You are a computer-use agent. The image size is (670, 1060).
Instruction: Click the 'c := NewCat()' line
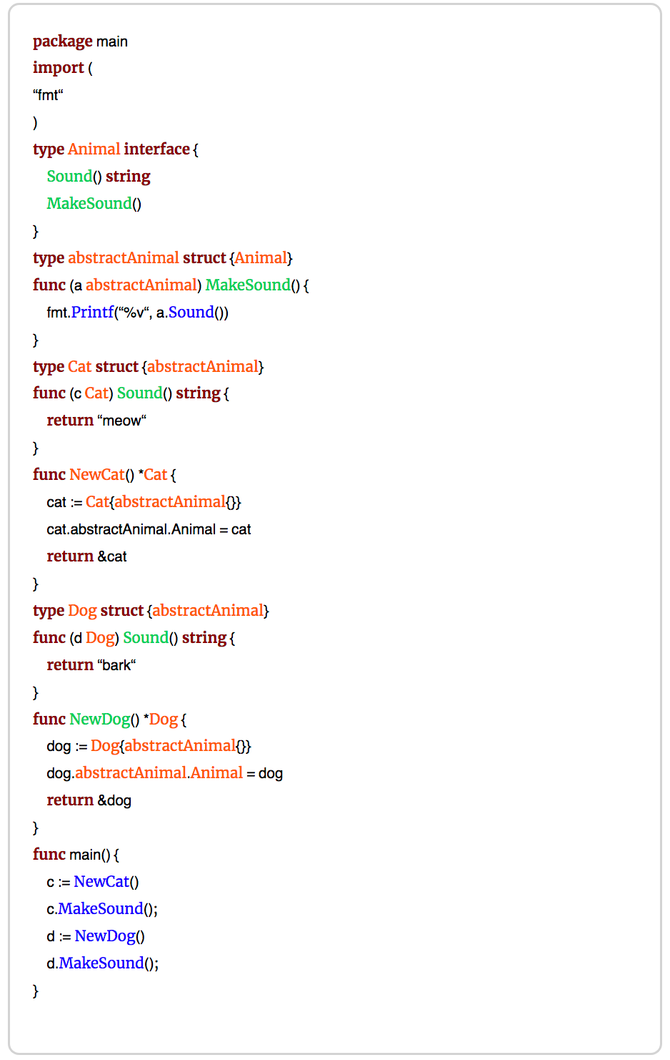(93, 882)
